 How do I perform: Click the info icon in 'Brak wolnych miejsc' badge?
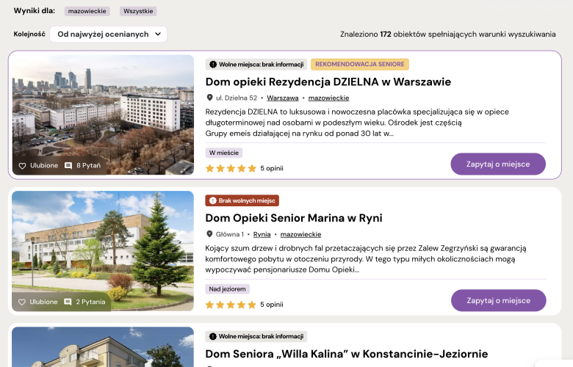(x=213, y=200)
